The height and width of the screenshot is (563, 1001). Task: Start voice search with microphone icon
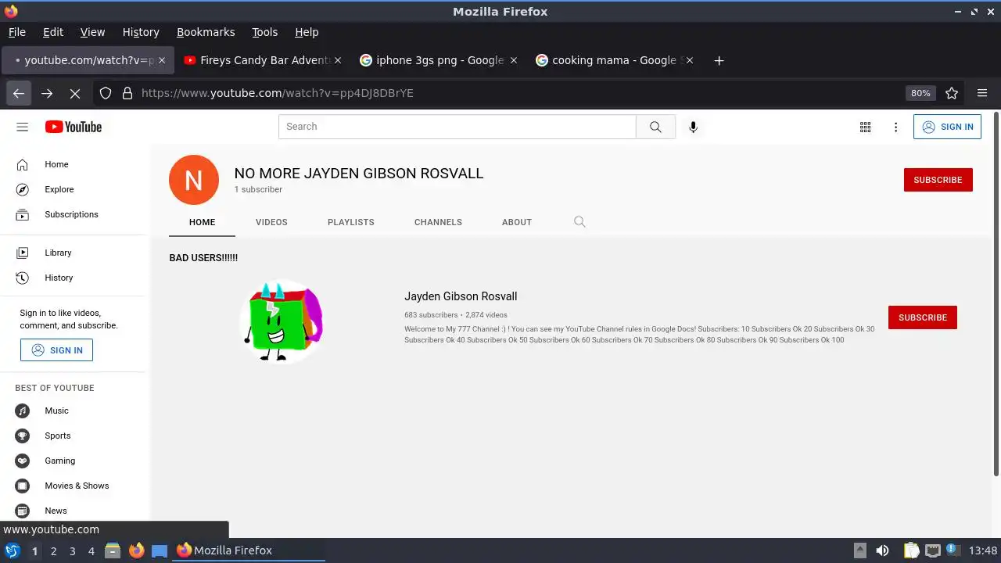click(693, 127)
